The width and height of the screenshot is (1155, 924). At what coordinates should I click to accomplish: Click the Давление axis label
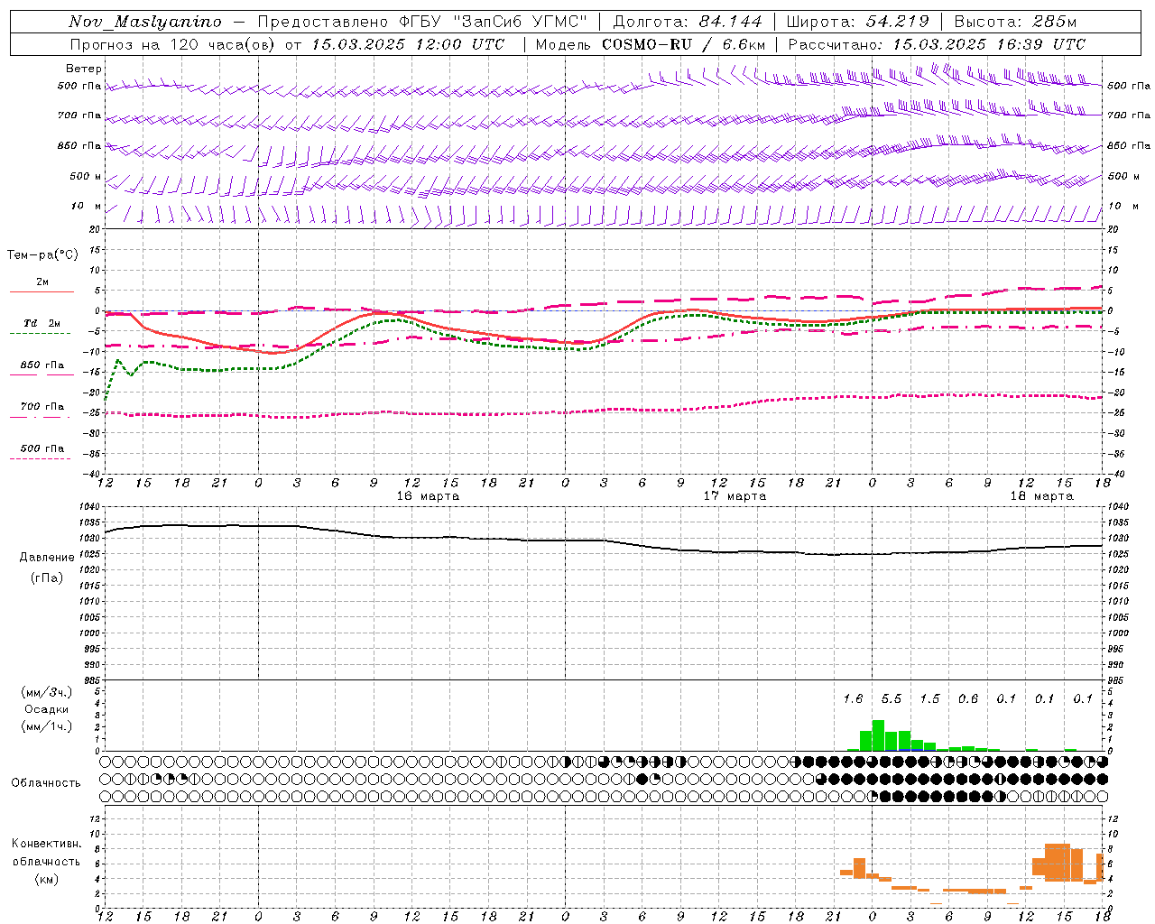47,557
